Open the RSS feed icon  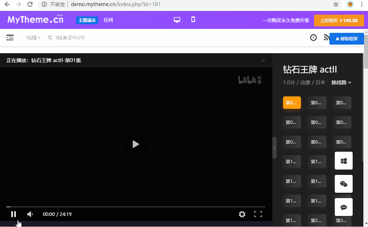tap(326, 37)
